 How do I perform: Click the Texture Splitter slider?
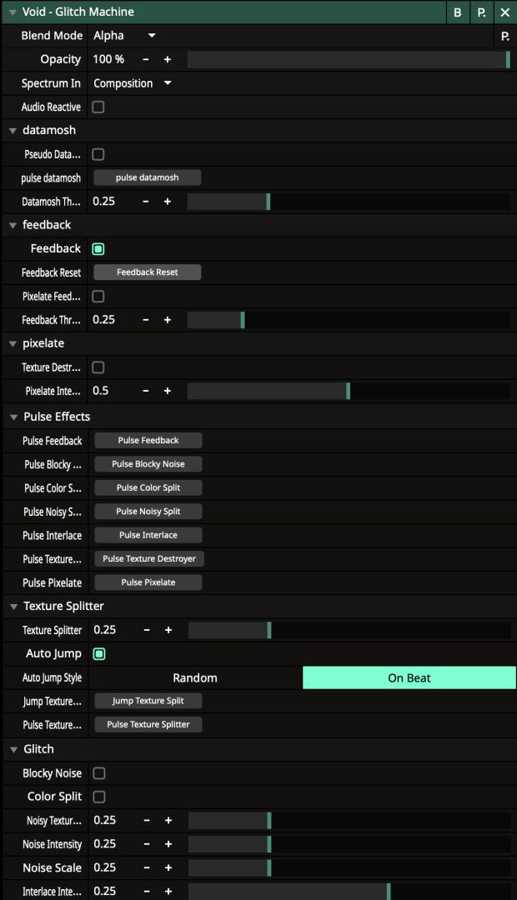click(x=350, y=630)
